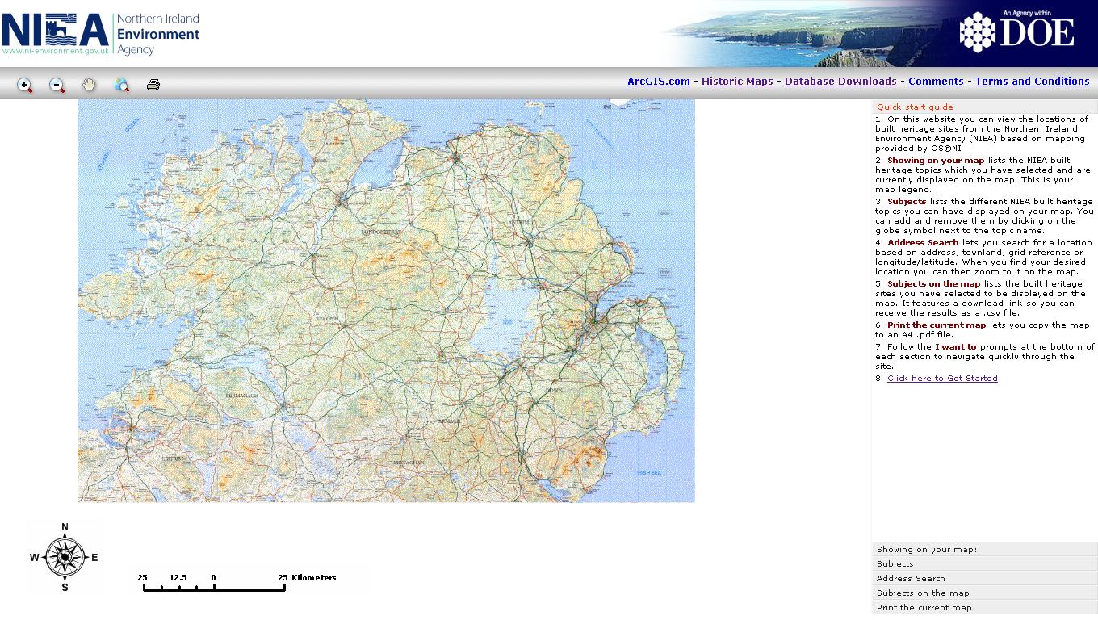Viewport: 1098px width, 620px height.
Task: Expand the Subjects panel
Action: pos(895,563)
